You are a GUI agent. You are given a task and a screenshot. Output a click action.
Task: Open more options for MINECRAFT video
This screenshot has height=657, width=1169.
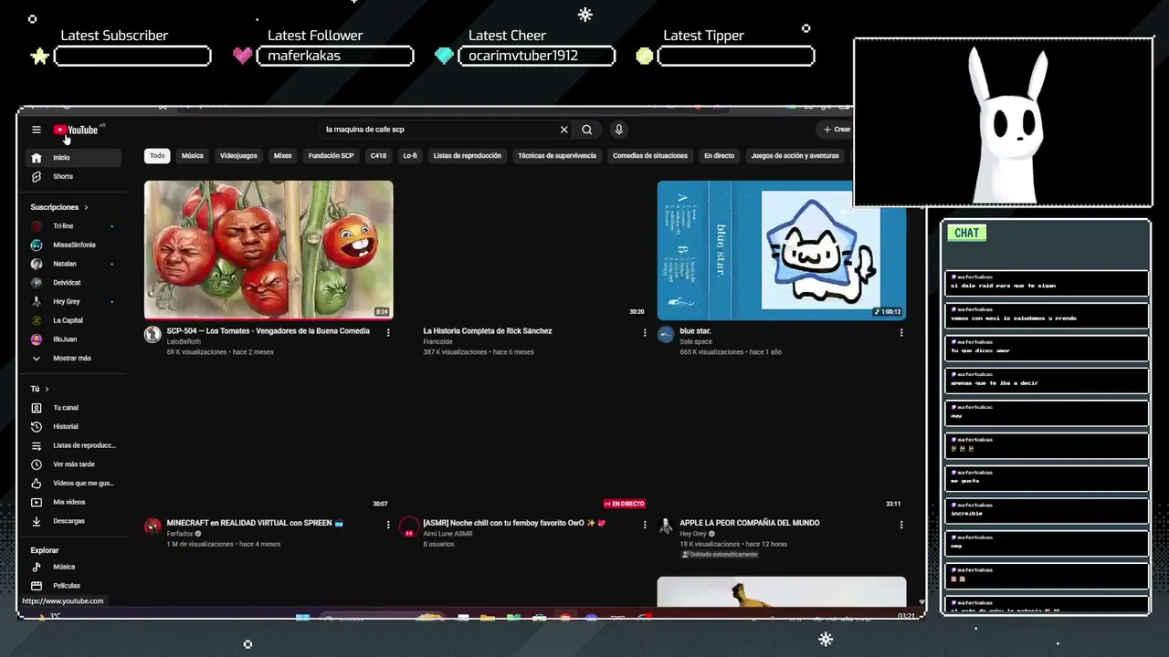tap(388, 525)
